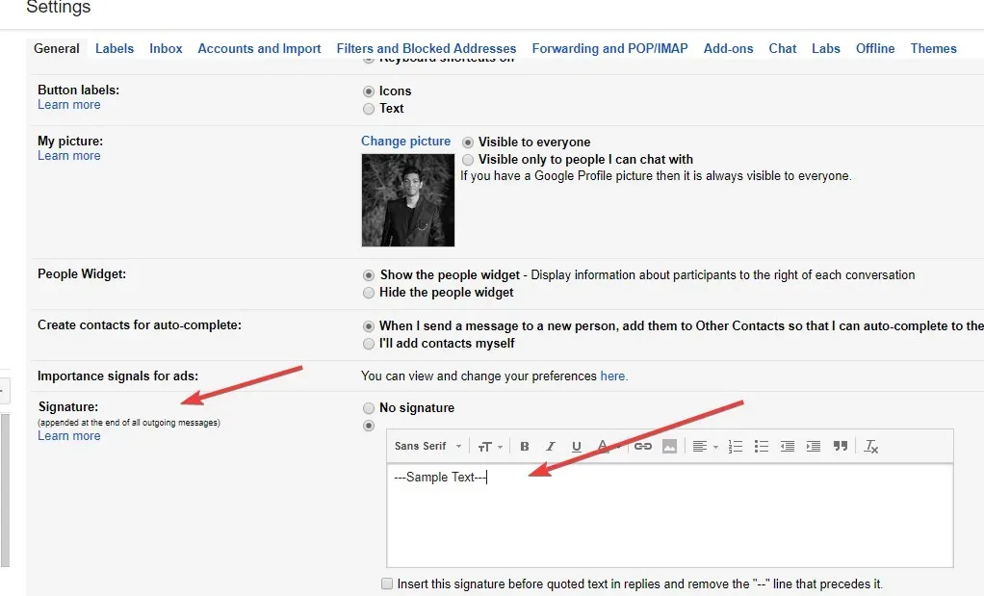Select Hide the people widget

pos(369,293)
